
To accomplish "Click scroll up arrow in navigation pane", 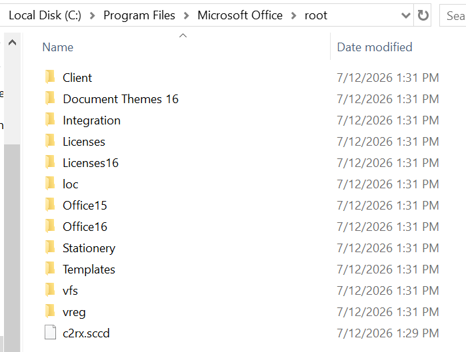I will pos(12,43).
